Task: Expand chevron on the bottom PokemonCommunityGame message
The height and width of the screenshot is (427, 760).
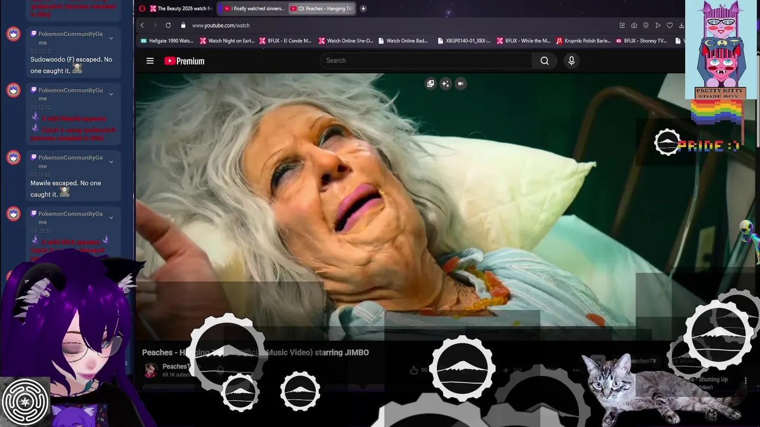Action: click(111, 218)
